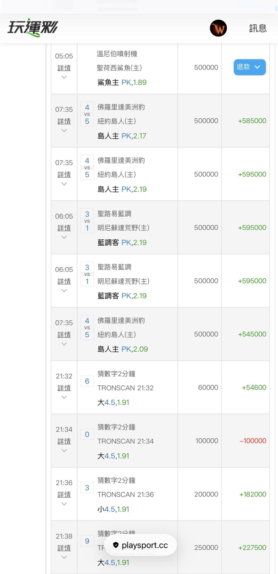The width and height of the screenshot is (278, 574).
Task: Open 詳情 link in the 21:36 row
Action: (x=64, y=494)
